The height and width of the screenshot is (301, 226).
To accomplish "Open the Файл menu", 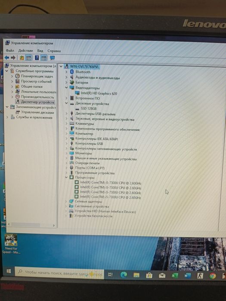I will click(10, 50).
